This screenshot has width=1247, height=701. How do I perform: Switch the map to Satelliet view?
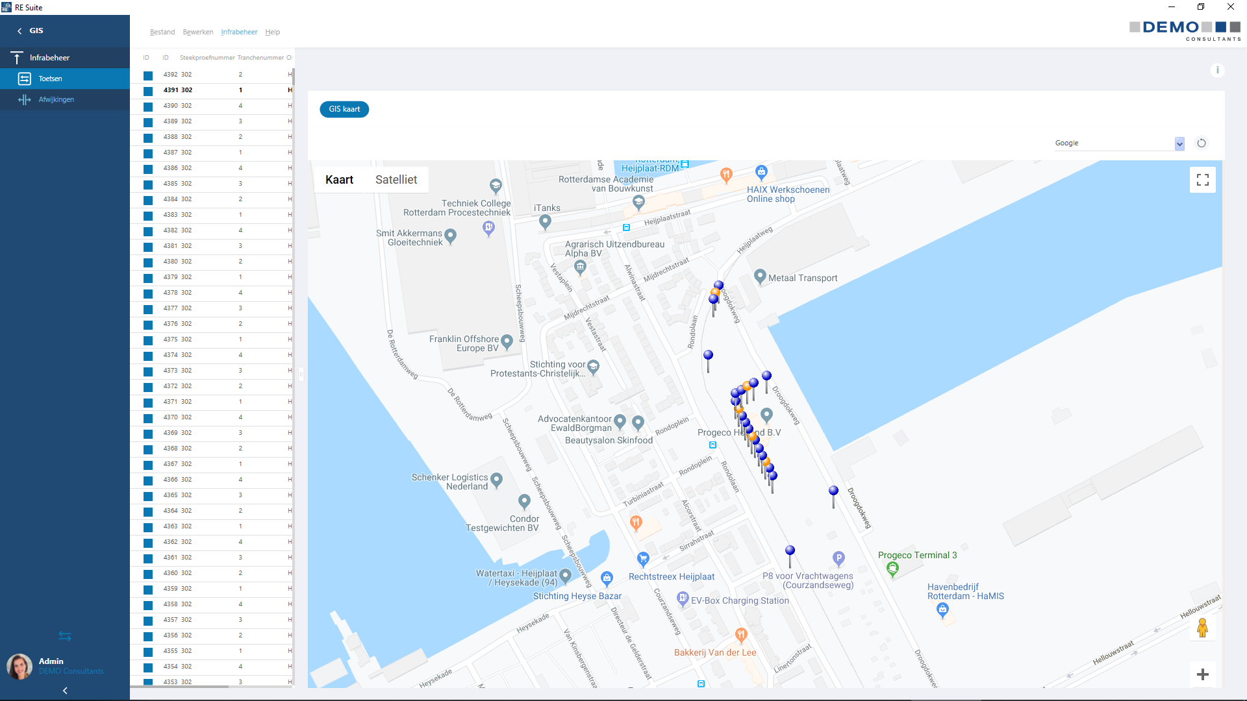396,180
